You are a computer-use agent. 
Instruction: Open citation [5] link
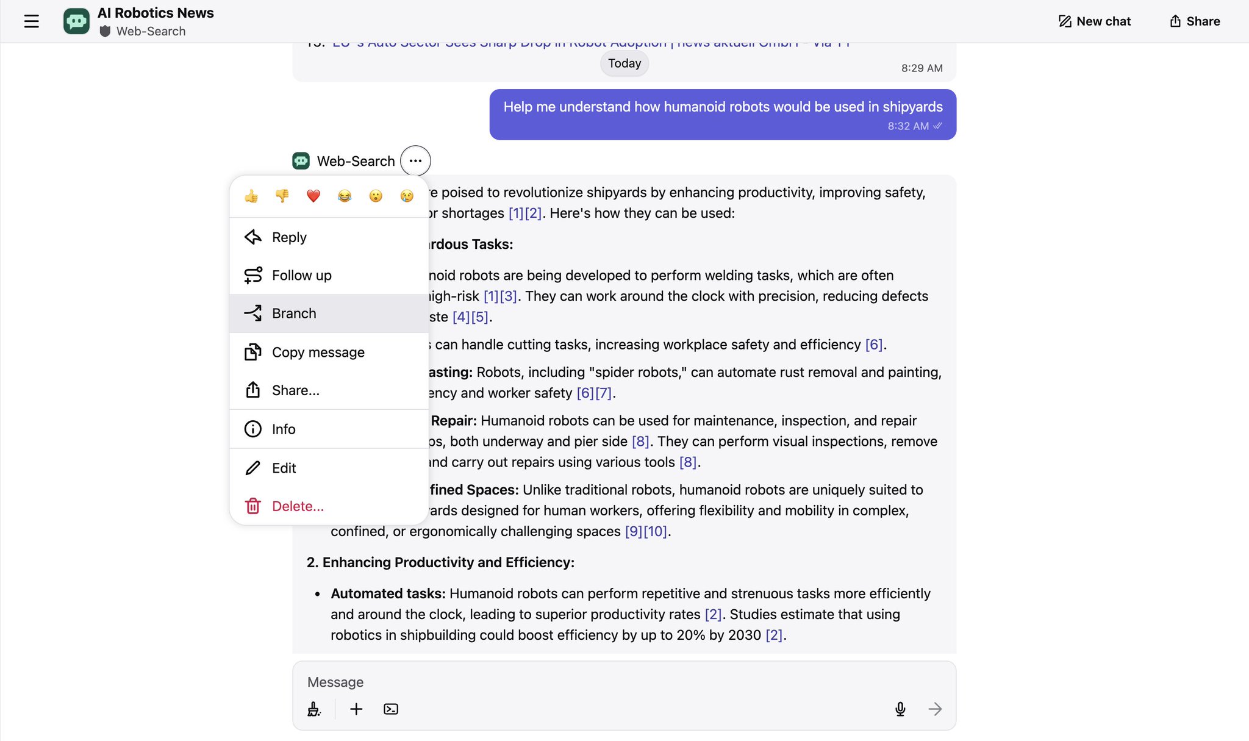pyautogui.click(x=480, y=317)
